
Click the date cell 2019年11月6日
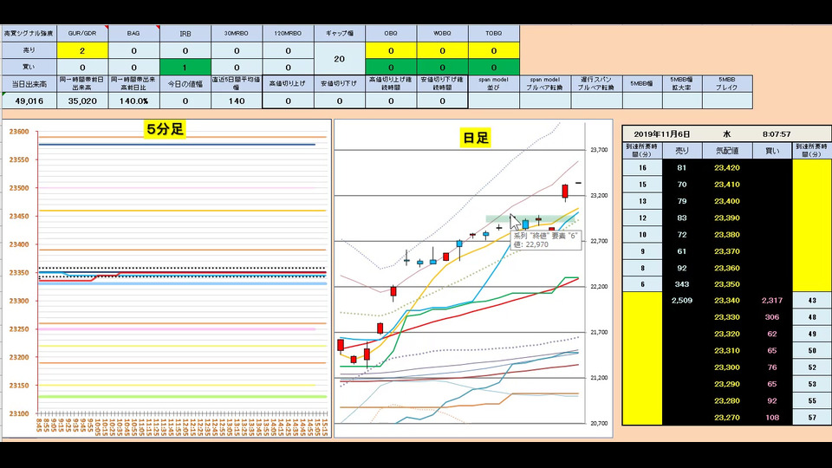coord(661,134)
